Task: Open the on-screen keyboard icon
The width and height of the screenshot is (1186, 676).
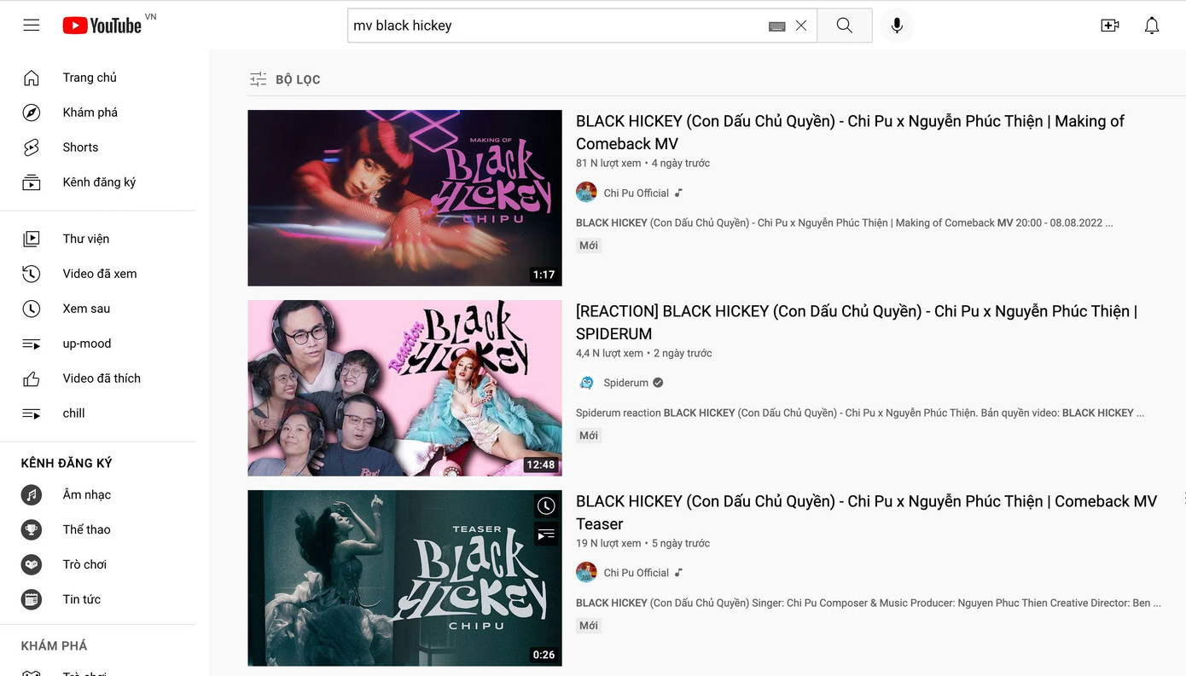Action: pyautogui.click(x=776, y=26)
